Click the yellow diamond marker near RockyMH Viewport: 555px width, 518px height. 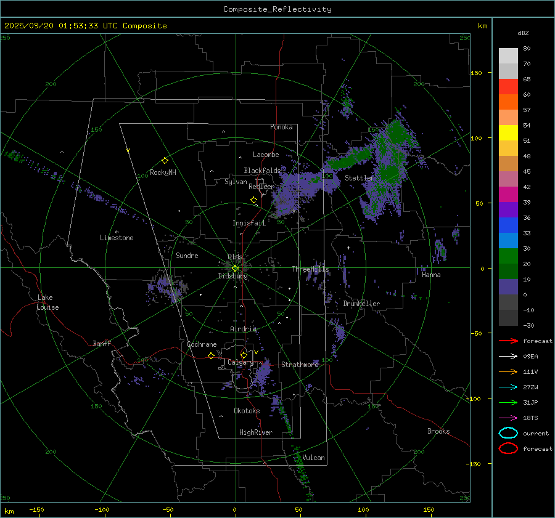165,160
